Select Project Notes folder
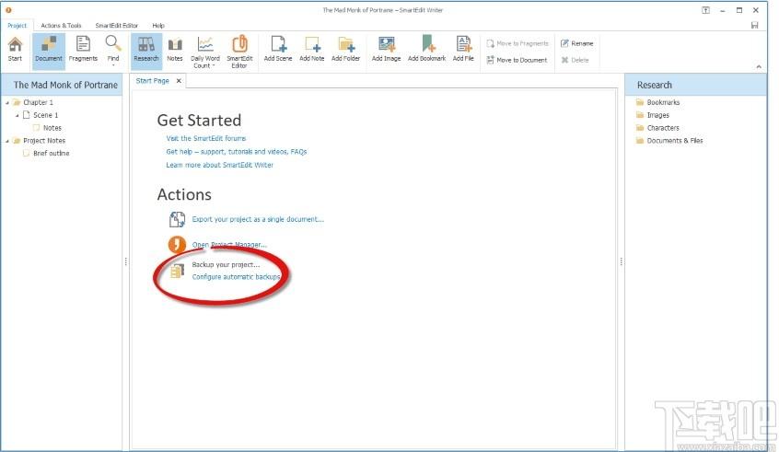 click(x=44, y=141)
